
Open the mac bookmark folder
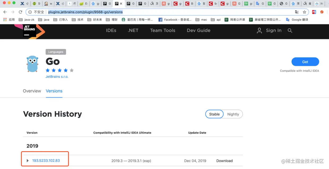(201, 20)
